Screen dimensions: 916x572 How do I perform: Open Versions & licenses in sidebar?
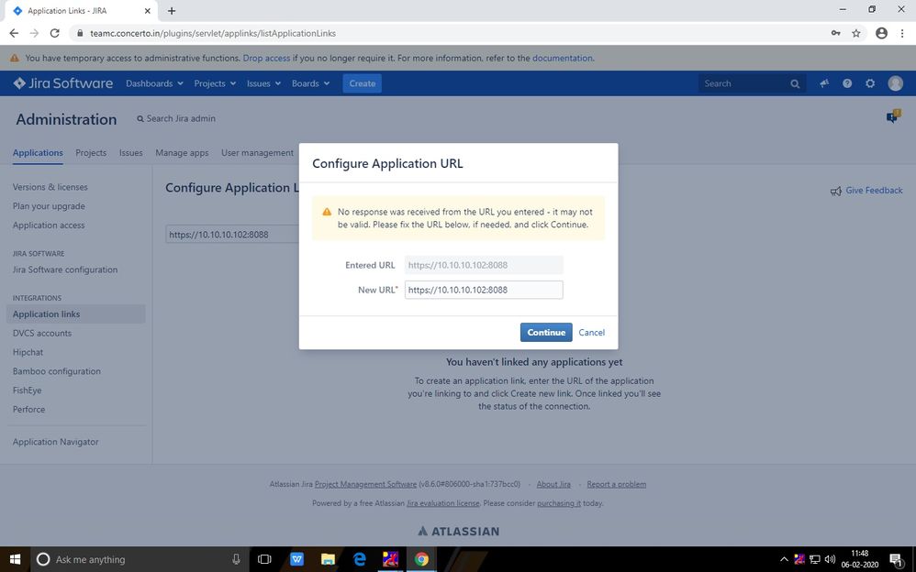50,187
